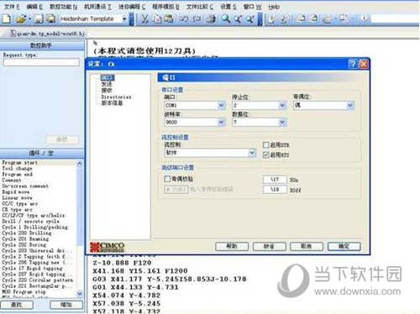
Task: Select 'Cycle 200 Drilling' in list
Action: pos(27,233)
